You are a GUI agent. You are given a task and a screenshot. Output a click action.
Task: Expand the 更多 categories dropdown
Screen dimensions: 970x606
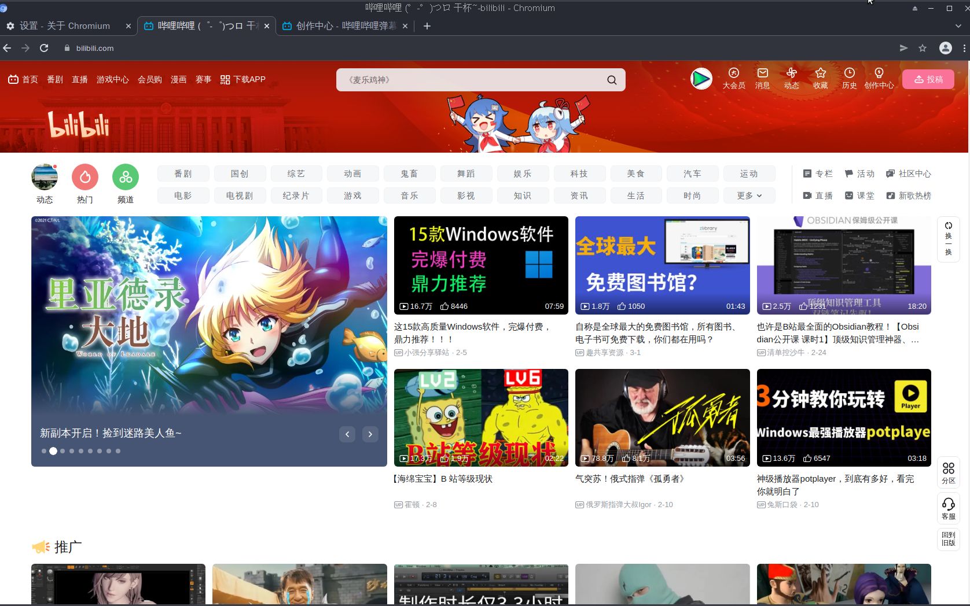[x=749, y=195]
